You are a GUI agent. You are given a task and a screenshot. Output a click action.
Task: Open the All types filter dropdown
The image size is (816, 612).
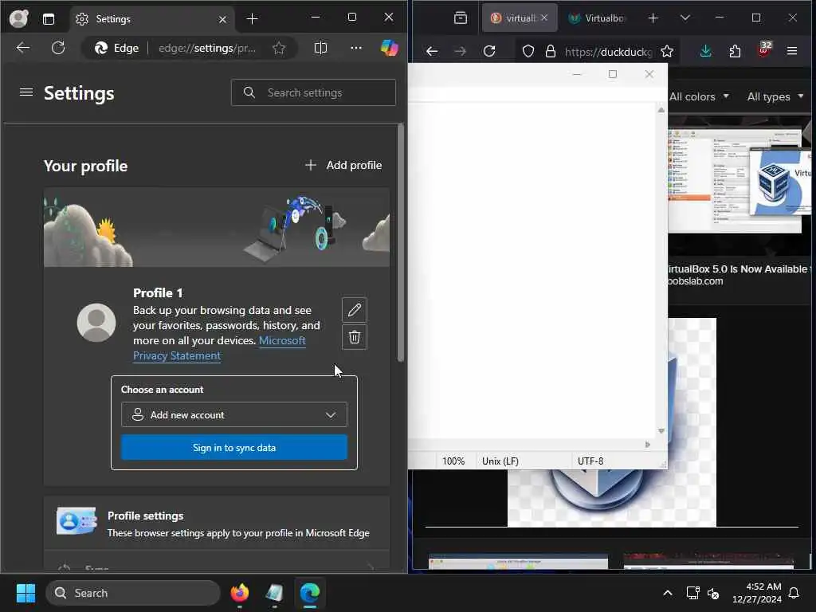pos(775,96)
